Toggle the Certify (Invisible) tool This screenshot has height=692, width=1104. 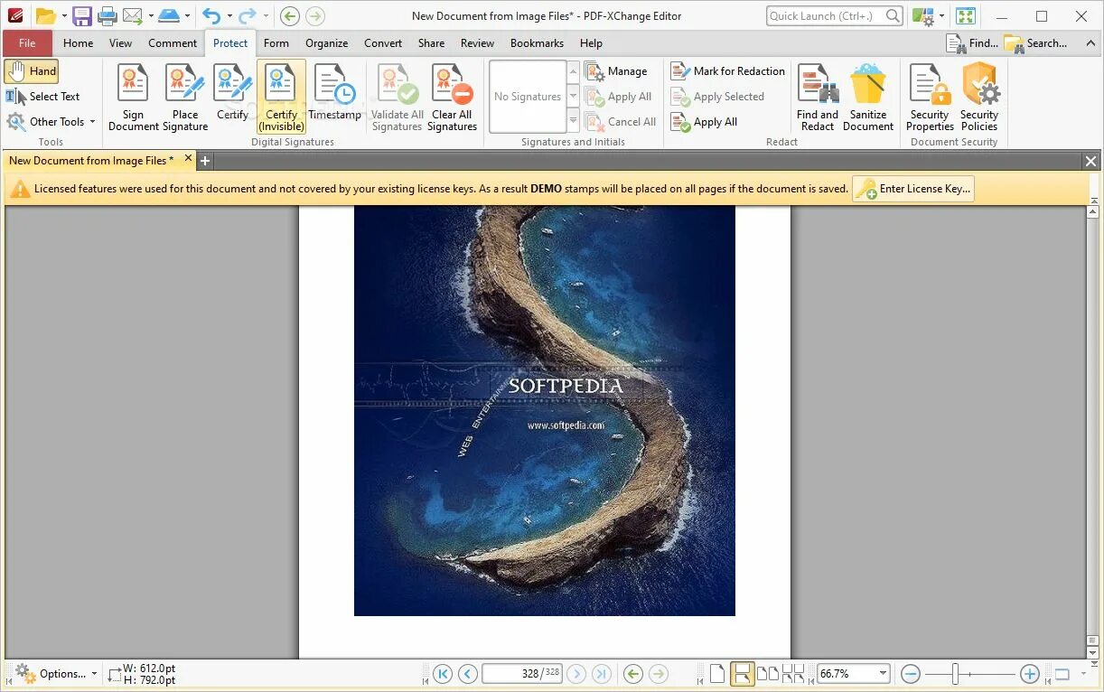(x=281, y=98)
